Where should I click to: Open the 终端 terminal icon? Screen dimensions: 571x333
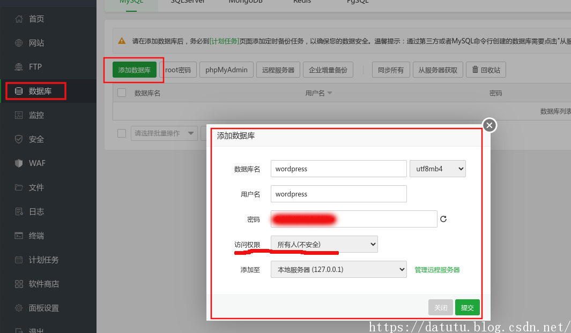point(19,236)
